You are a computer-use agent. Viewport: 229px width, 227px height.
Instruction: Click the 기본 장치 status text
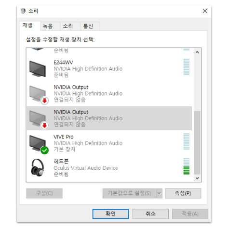pos(65,149)
